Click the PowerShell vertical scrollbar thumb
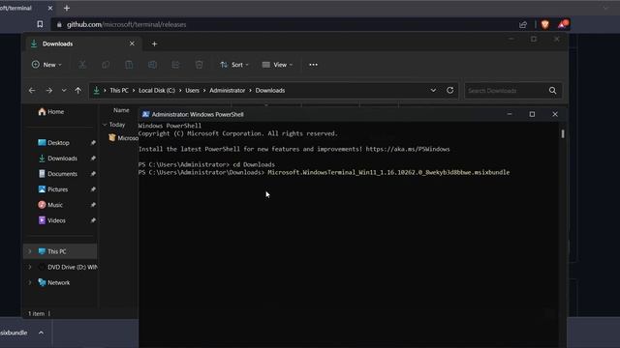Screen dimensions: 620x348 point(563,133)
